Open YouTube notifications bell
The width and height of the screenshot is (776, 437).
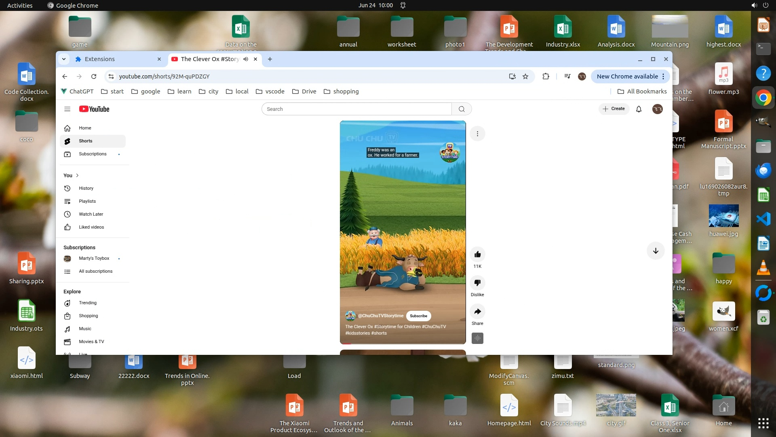point(639,109)
